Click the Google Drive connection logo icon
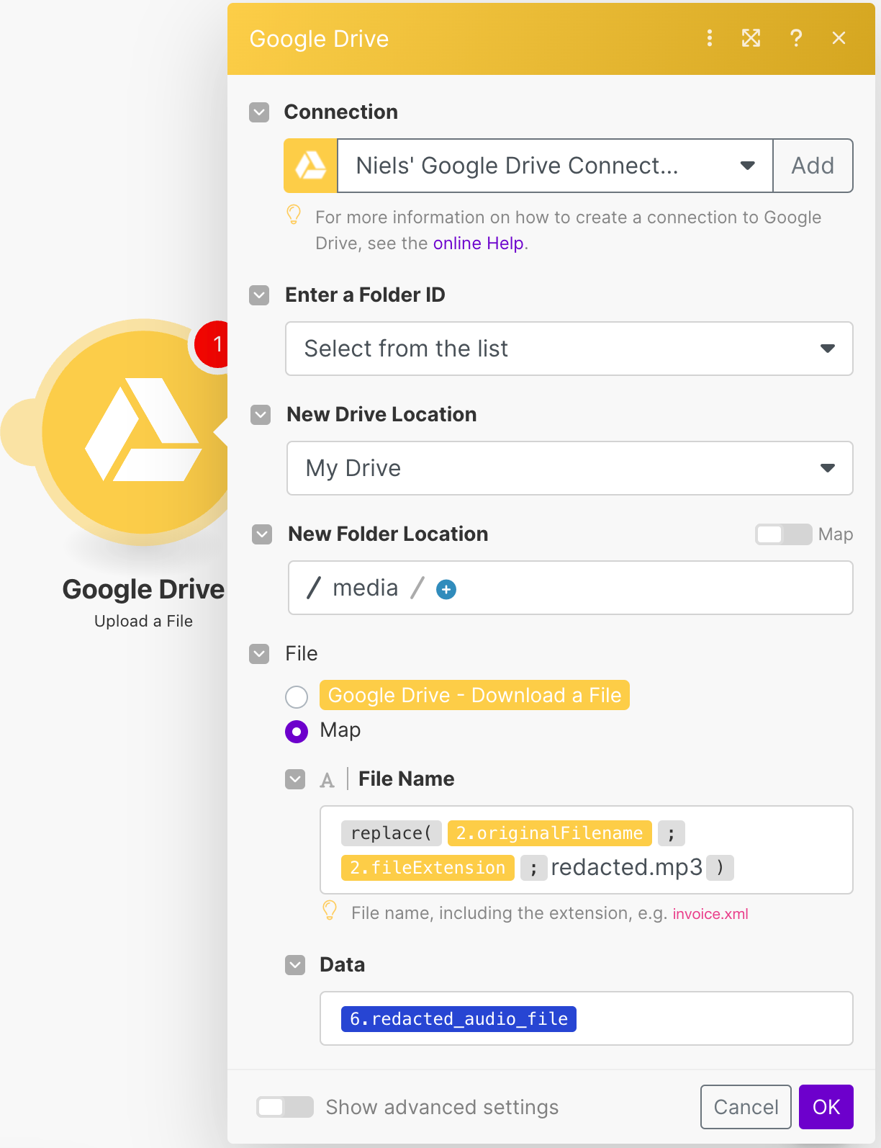 tap(311, 166)
